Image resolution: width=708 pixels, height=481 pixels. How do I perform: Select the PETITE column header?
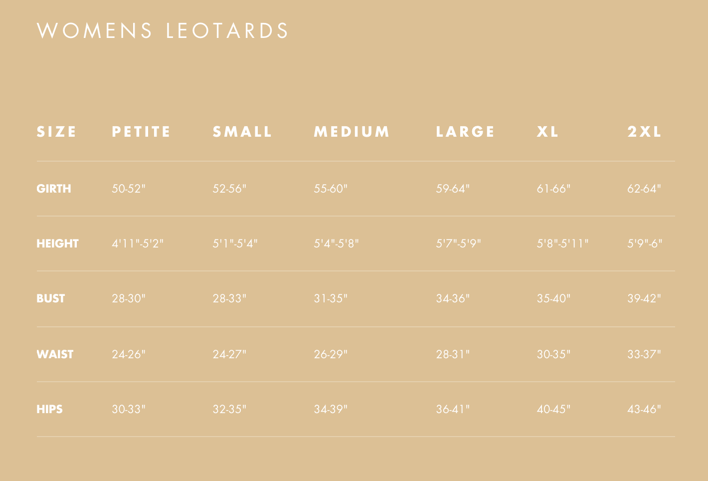click(x=142, y=132)
